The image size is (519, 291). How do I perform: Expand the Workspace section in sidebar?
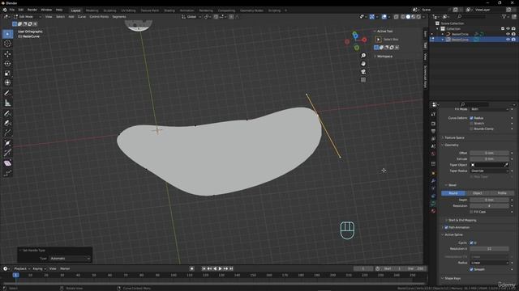pos(384,57)
